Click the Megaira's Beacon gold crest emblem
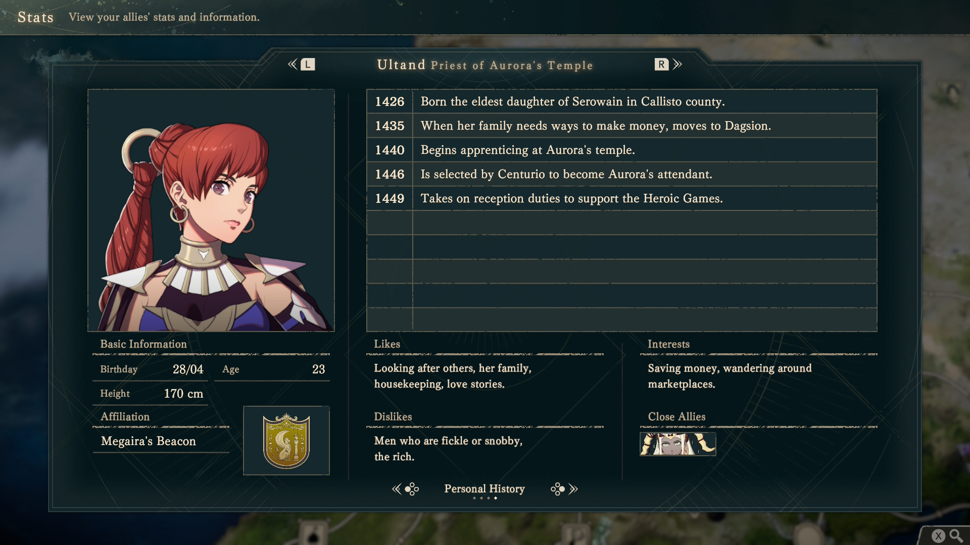The width and height of the screenshot is (970, 545). click(286, 441)
